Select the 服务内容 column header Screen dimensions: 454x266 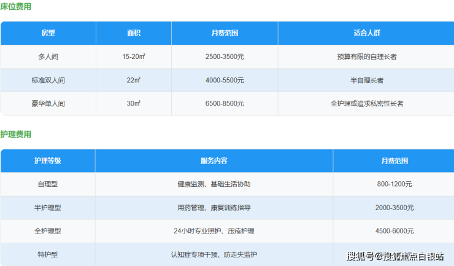[214, 161]
